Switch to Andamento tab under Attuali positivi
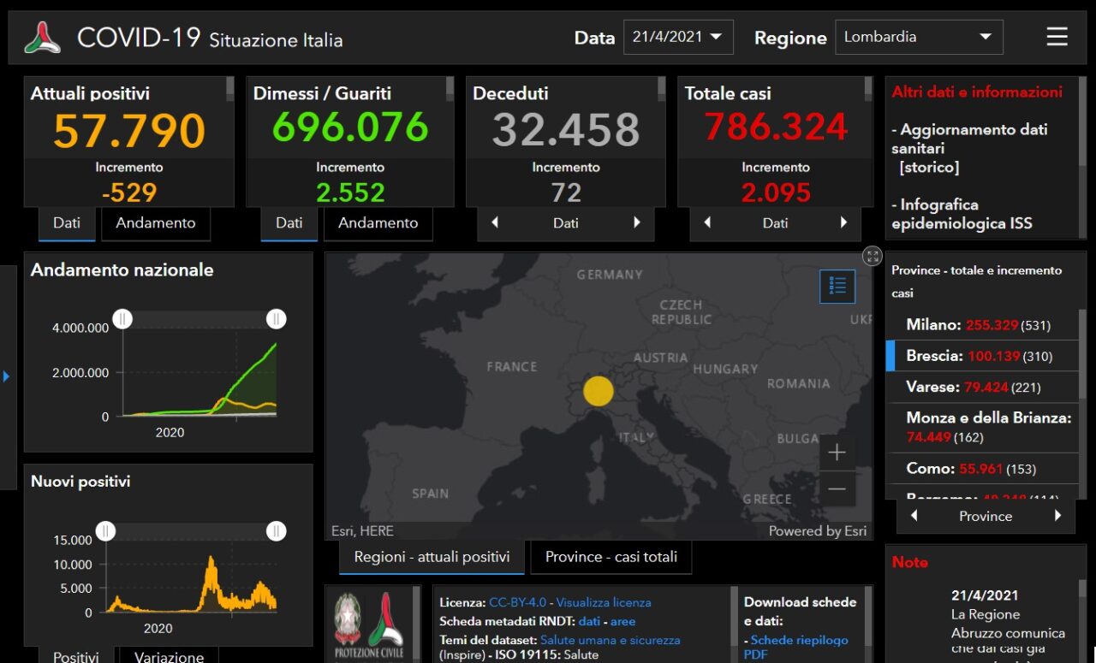This screenshot has height=663, width=1096. click(x=156, y=223)
